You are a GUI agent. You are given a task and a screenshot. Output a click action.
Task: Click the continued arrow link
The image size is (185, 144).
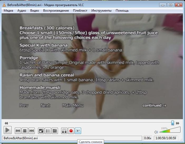[x=154, y=105]
